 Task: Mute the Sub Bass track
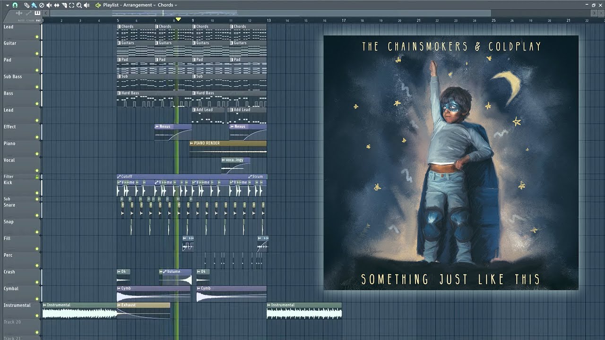37,87
